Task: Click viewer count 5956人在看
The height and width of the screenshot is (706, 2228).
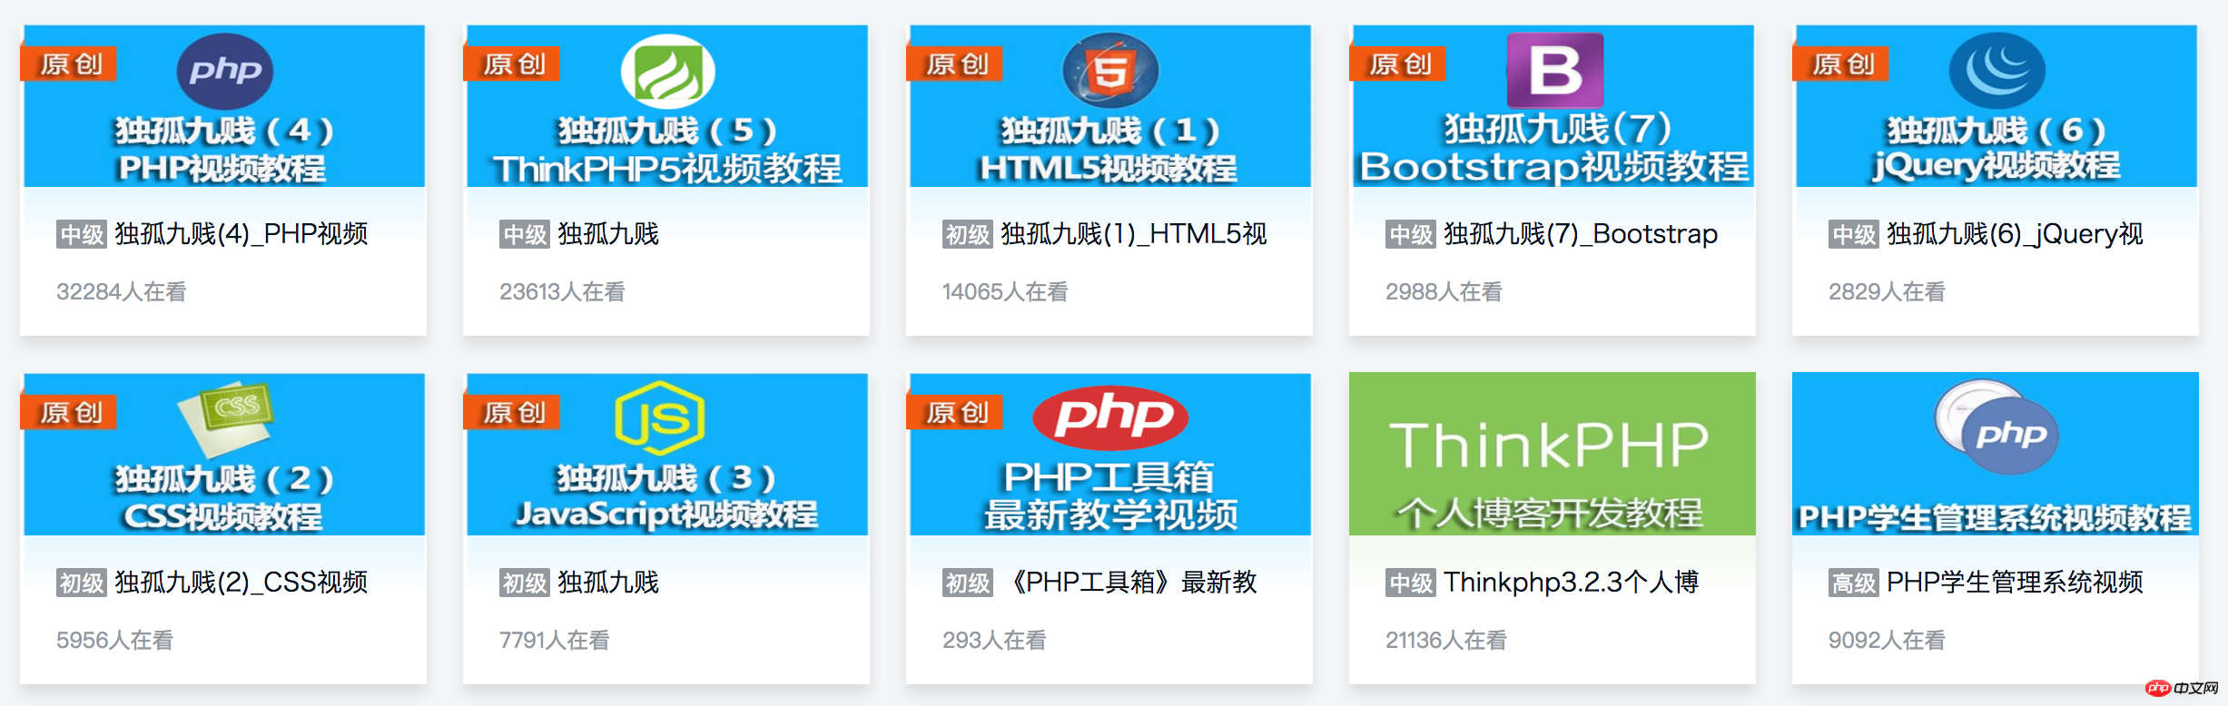Action: 114,641
